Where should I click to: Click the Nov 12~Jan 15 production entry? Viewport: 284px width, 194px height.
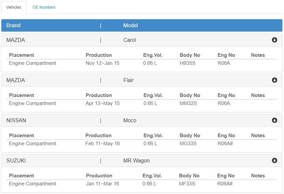pos(103,63)
